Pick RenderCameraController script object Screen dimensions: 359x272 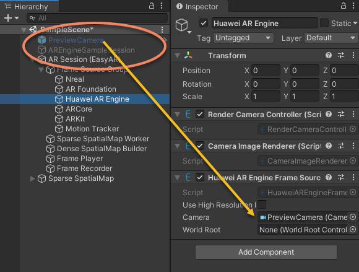353,129
